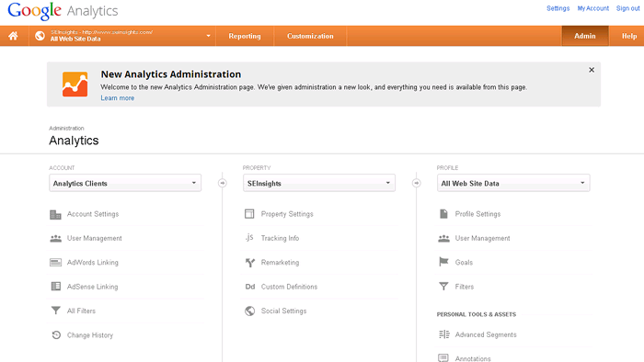Click the Goals flag icon
The height and width of the screenshot is (362, 644).
click(x=443, y=262)
